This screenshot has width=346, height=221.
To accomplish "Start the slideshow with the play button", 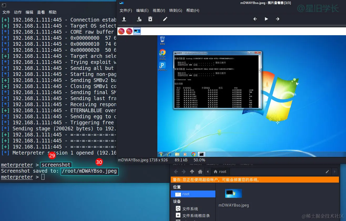I will 266,19.
